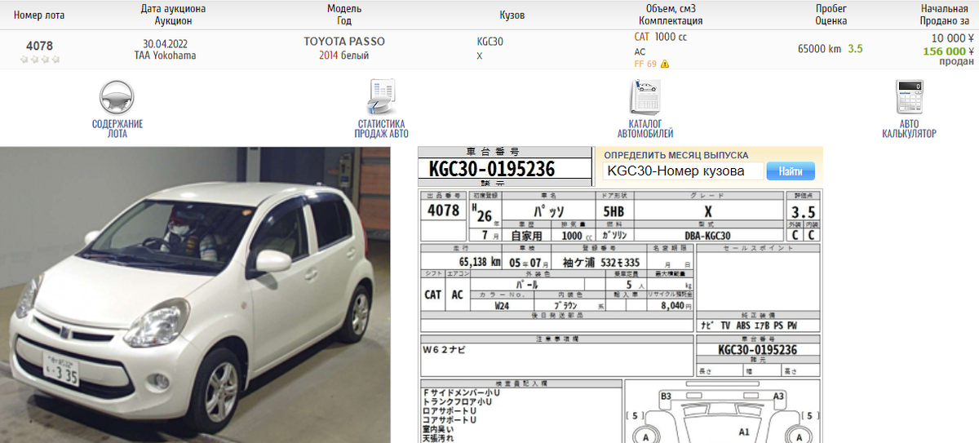The width and height of the screenshot is (979, 443).
Task: Click the Дата аукциона column header
Action: coord(173,9)
